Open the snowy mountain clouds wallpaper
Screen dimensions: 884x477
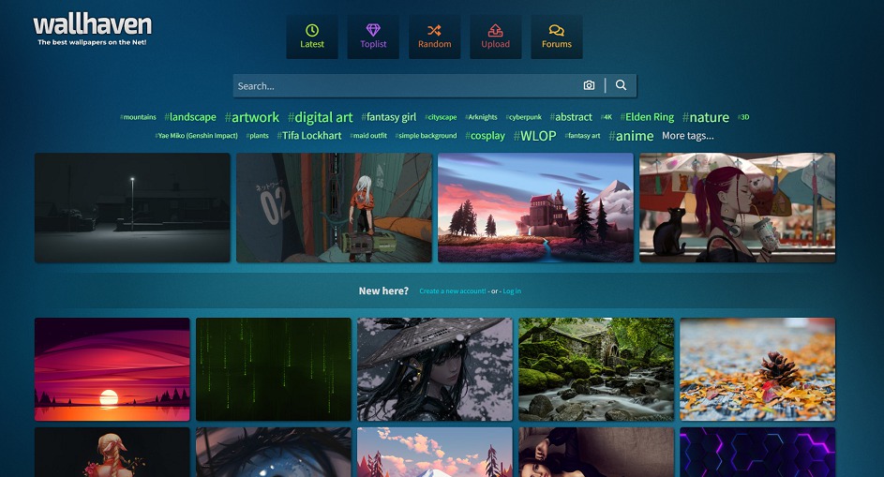[435, 453]
